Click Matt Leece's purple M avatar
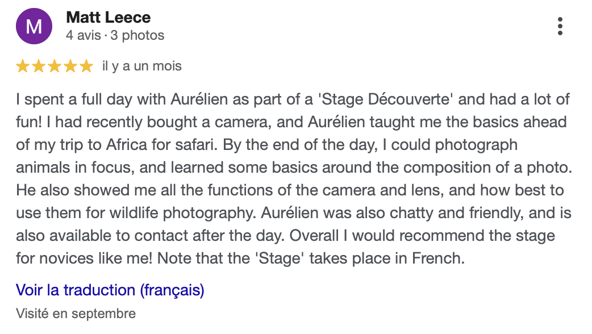Image resolution: width=592 pixels, height=334 pixels. (x=34, y=27)
